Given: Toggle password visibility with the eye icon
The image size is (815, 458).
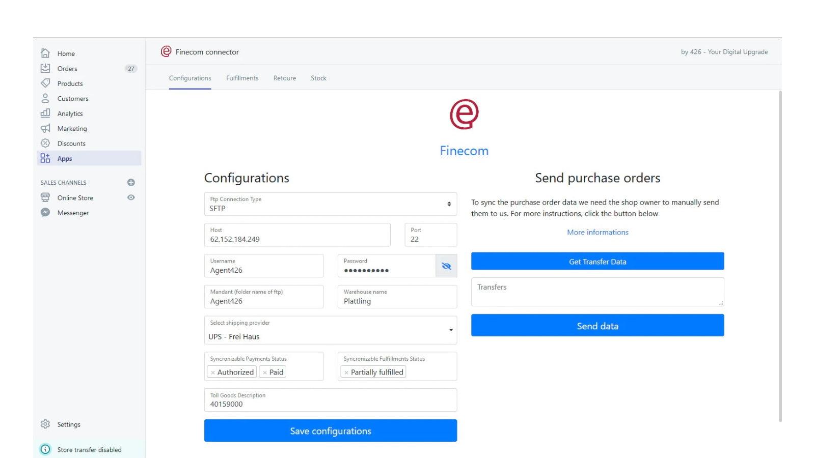Looking at the screenshot, I should coord(446,266).
